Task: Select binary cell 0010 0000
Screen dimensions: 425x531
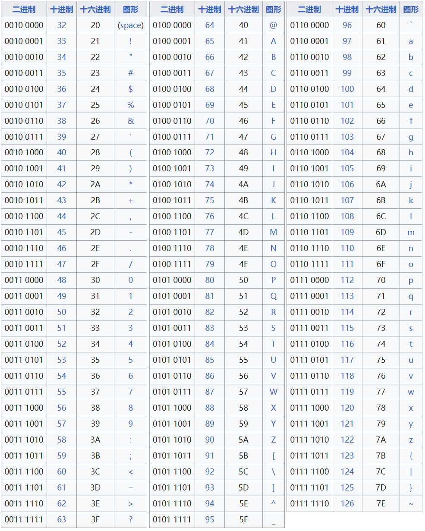Action: pyautogui.click(x=24, y=25)
